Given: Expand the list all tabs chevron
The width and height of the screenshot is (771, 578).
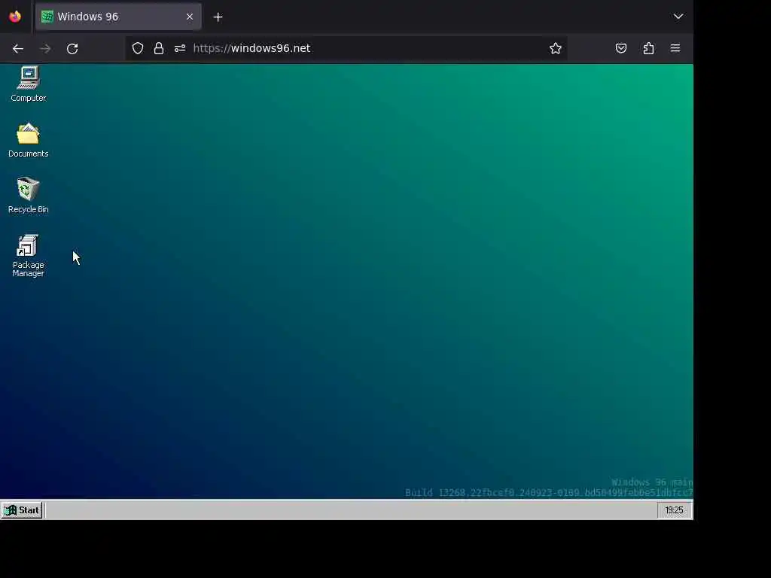Looking at the screenshot, I should click(678, 17).
